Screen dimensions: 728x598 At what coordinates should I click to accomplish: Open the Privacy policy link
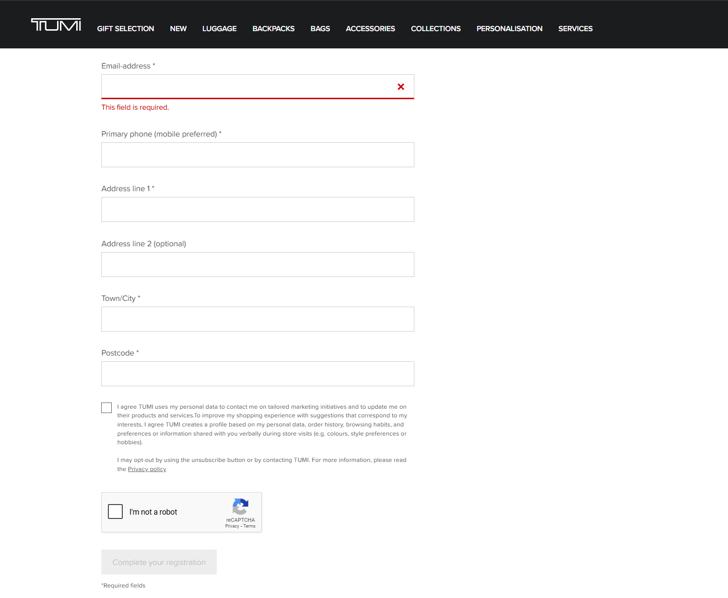point(147,469)
